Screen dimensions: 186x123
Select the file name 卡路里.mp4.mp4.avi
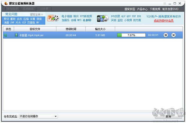click(31, 35)
